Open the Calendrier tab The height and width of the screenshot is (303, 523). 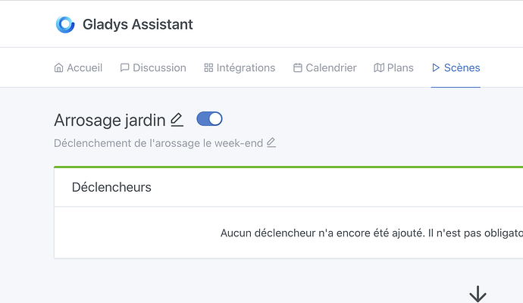[x=330, y=68]
